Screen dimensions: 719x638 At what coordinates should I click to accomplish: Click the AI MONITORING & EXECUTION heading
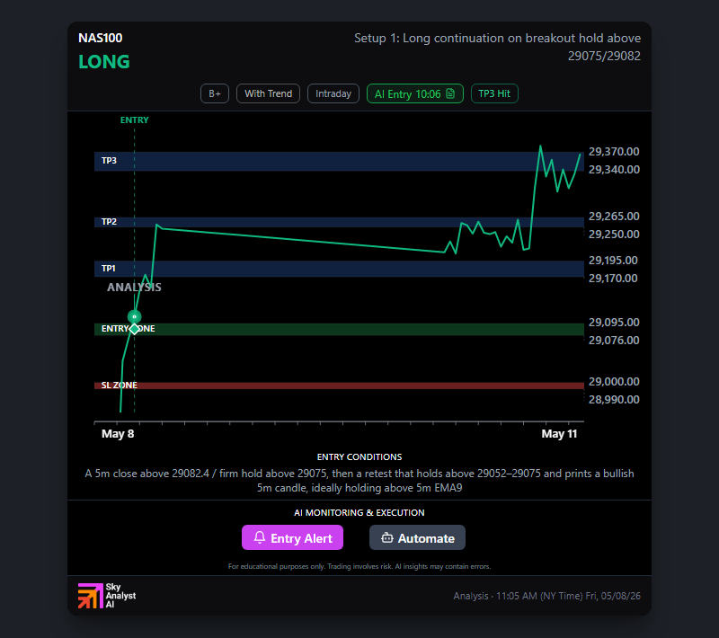point(359,513)
